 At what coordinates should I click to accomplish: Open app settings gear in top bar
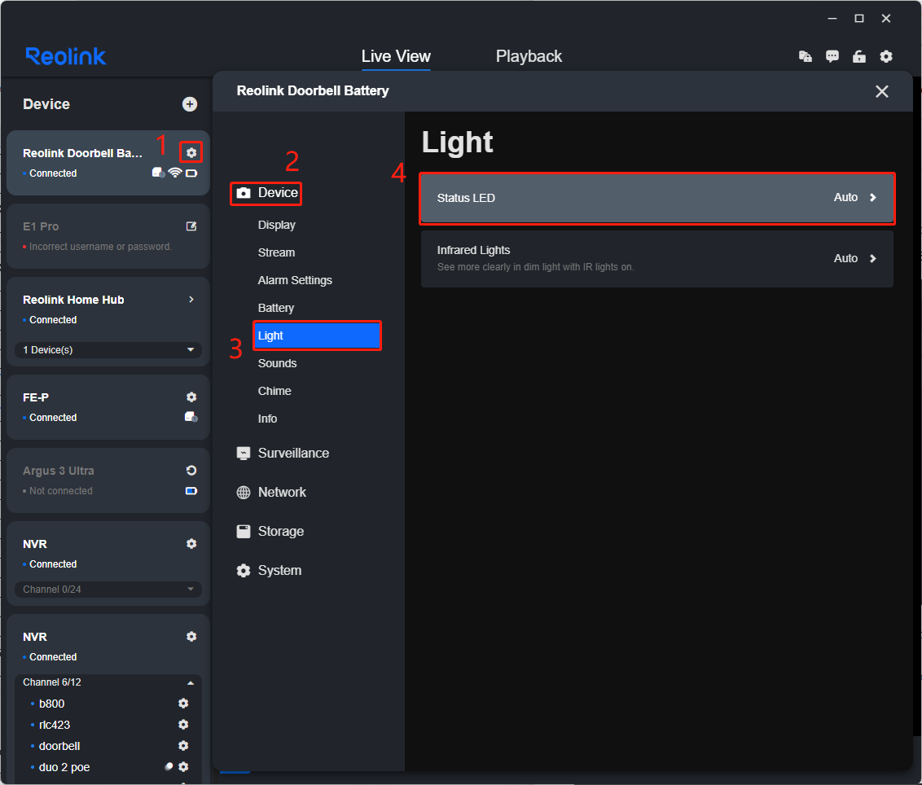[x=886, y=56]
